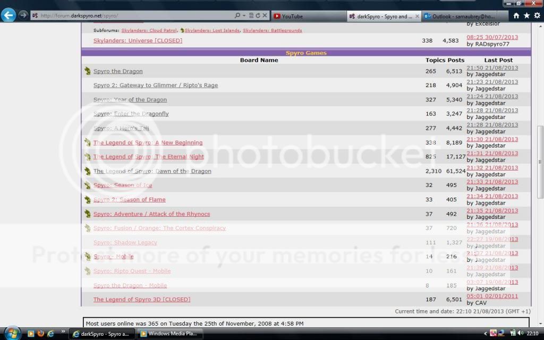Open Favorites with the star icon

(526, 15)
